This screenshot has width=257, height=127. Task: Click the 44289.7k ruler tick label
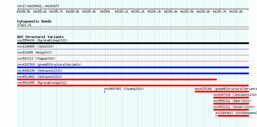pos(56,12)
